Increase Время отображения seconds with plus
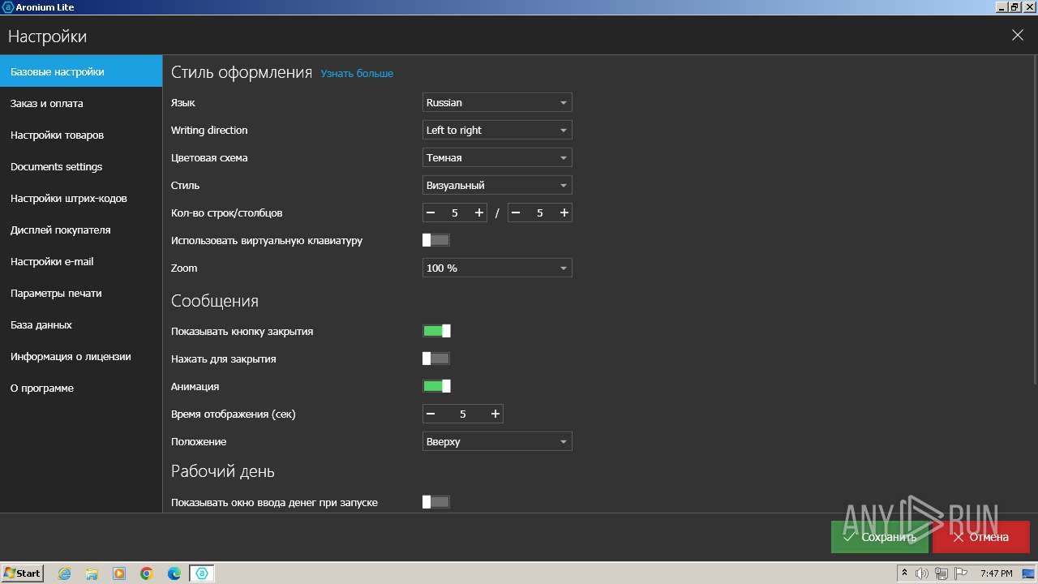Viewport: 1038px width, 584px height. (495, 414)
